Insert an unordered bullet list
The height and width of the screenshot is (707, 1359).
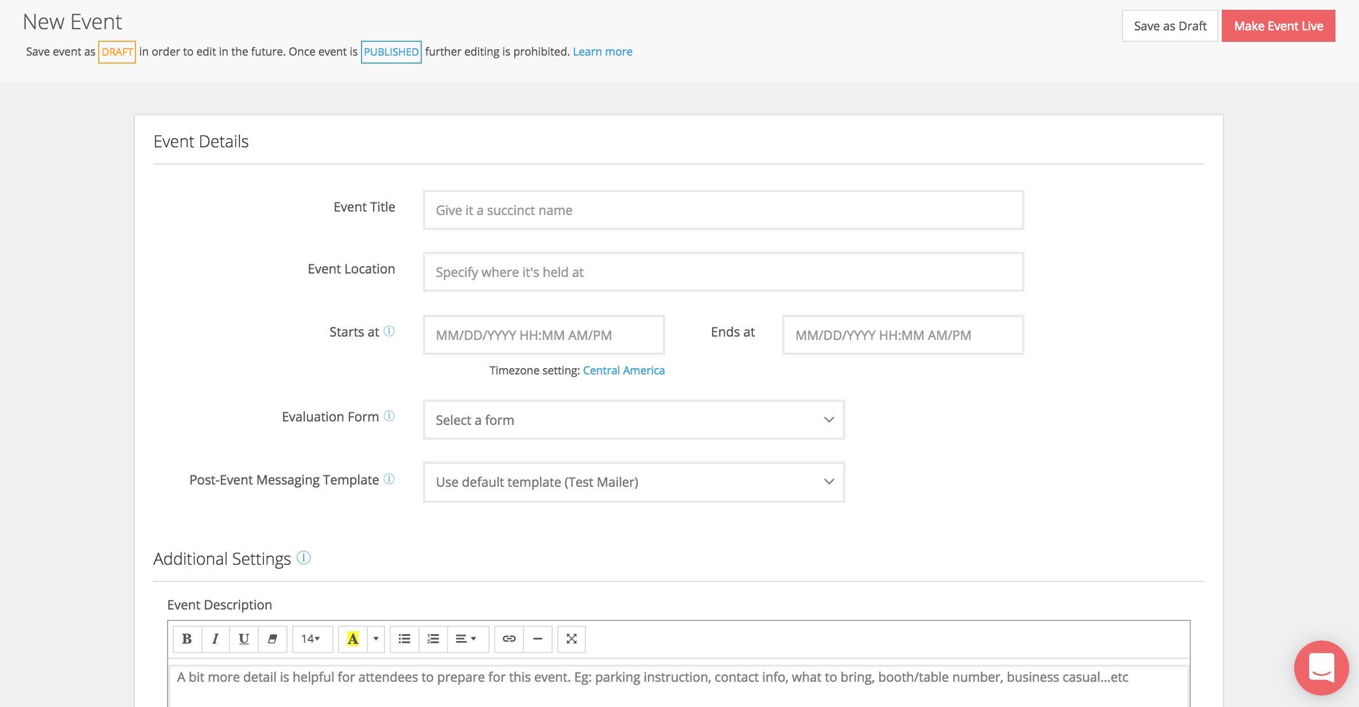(x=405, y=639)
